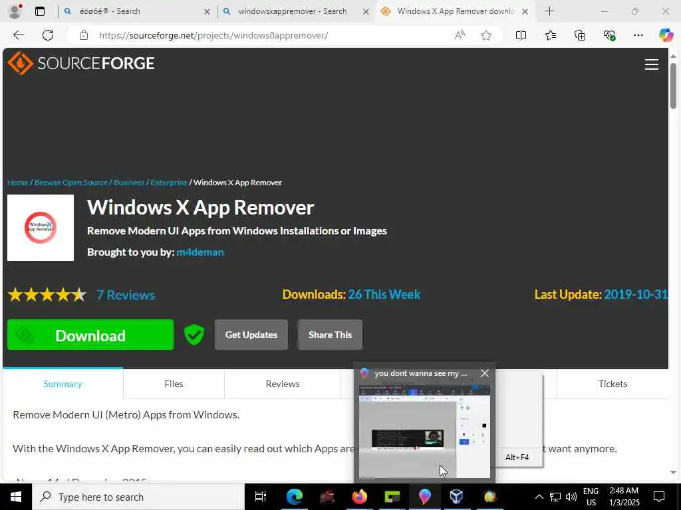
Task: Select the Summary tab
Action: (63, 384)
